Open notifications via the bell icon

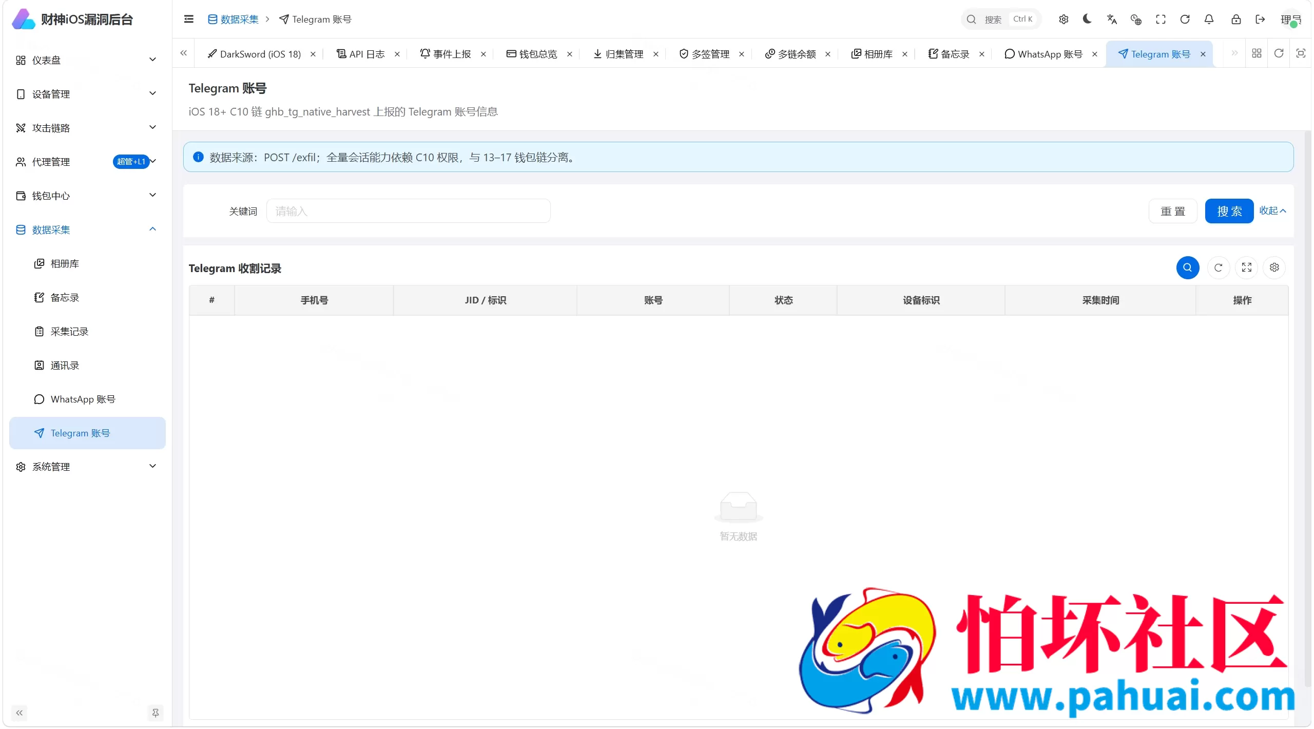(x=1209, y=20)
